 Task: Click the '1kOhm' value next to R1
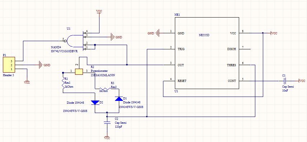(69, 87)
